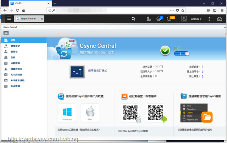The height and width of the screenshot is (143, 227).
Task: Expand the admin account dropdown
Action: pos(196,19)
